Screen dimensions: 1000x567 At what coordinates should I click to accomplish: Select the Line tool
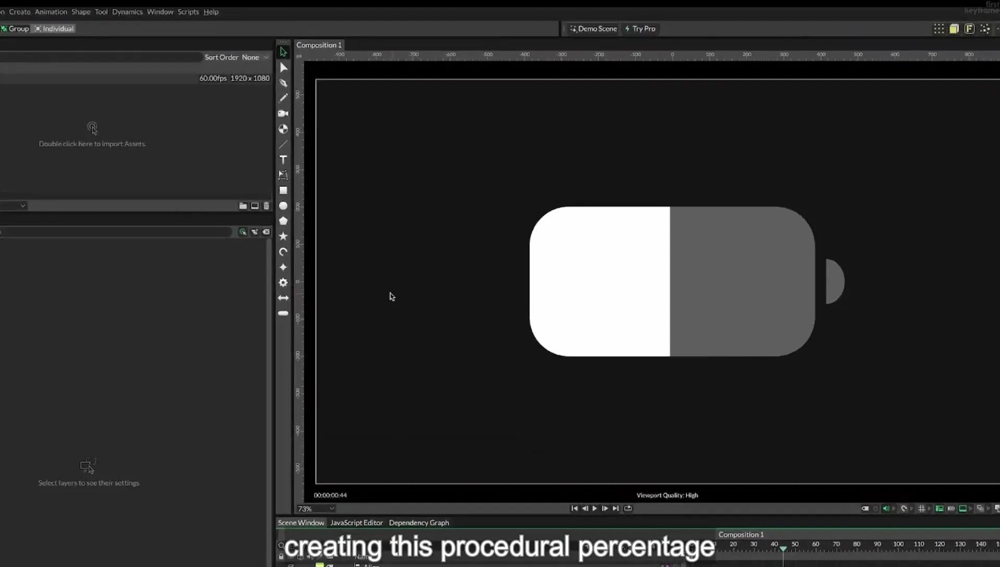tap(283, 144)
